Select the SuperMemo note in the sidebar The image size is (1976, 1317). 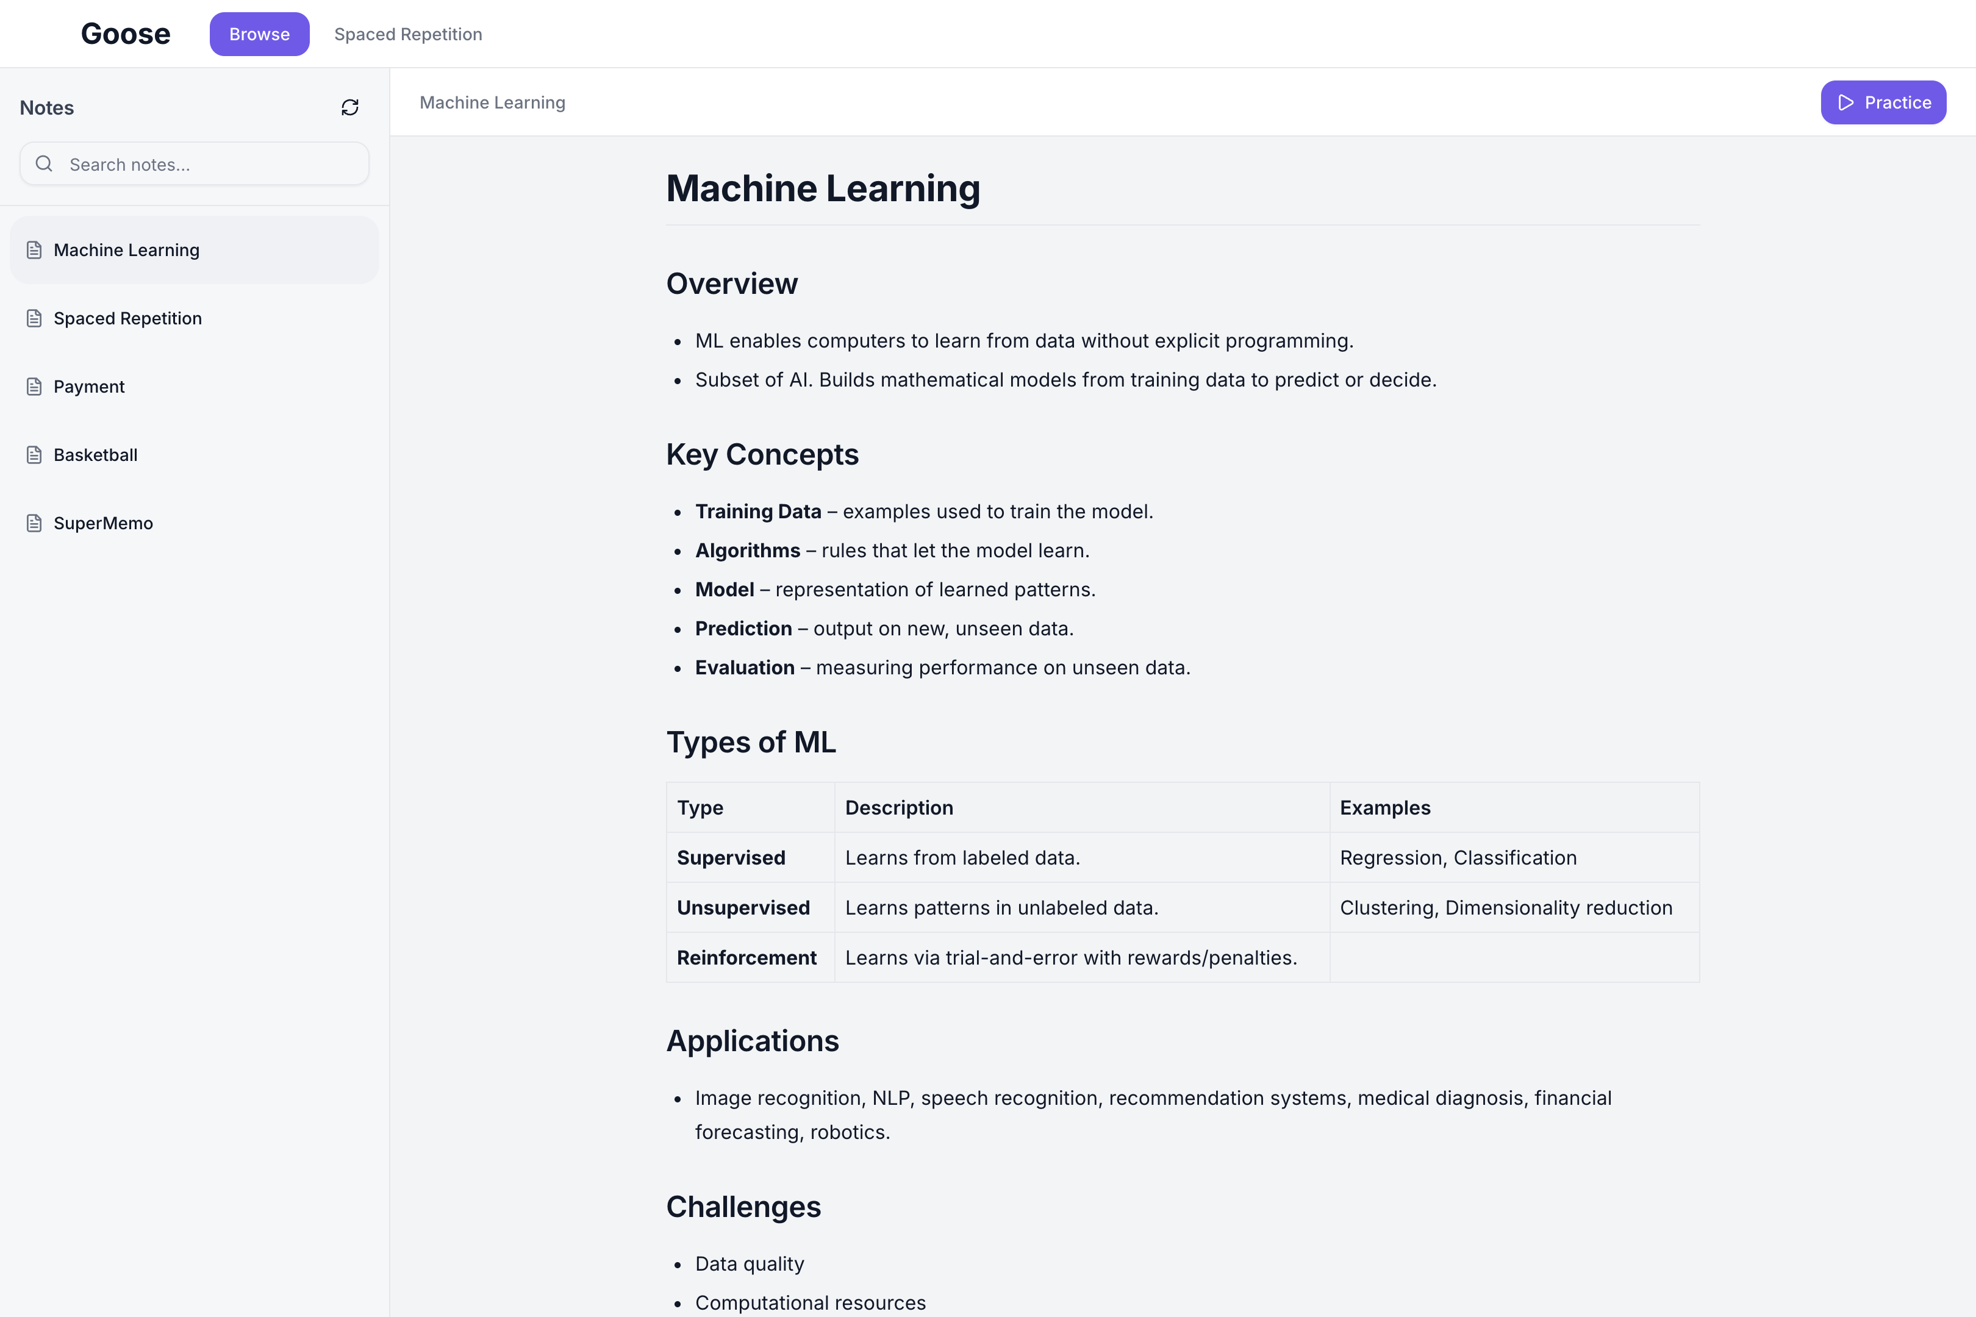tap(103, 523)
